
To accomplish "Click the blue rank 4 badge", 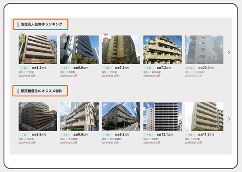I will pyautogui.click(x=147, y=40).
